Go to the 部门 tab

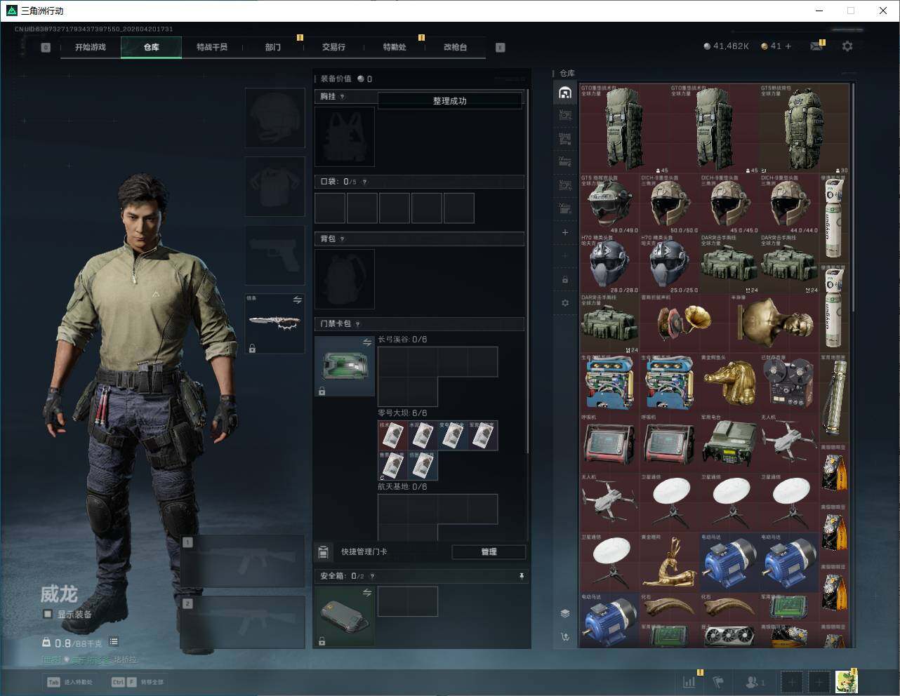tap(273, 47)
